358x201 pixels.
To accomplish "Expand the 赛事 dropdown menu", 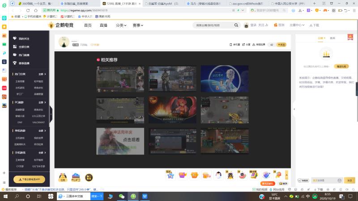I will [x=138, y=25].
